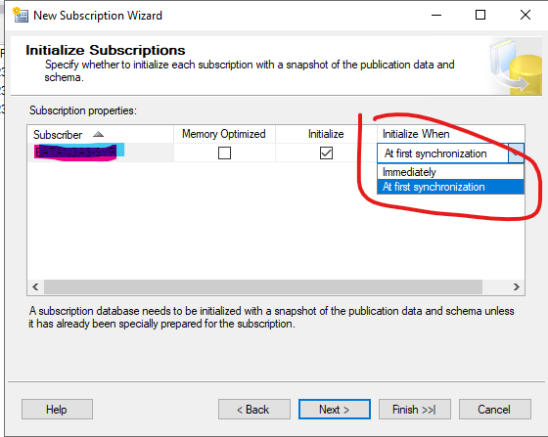Maximize the wizard window
The width and height of the screenshot is (548, 437).
(480, 15)
